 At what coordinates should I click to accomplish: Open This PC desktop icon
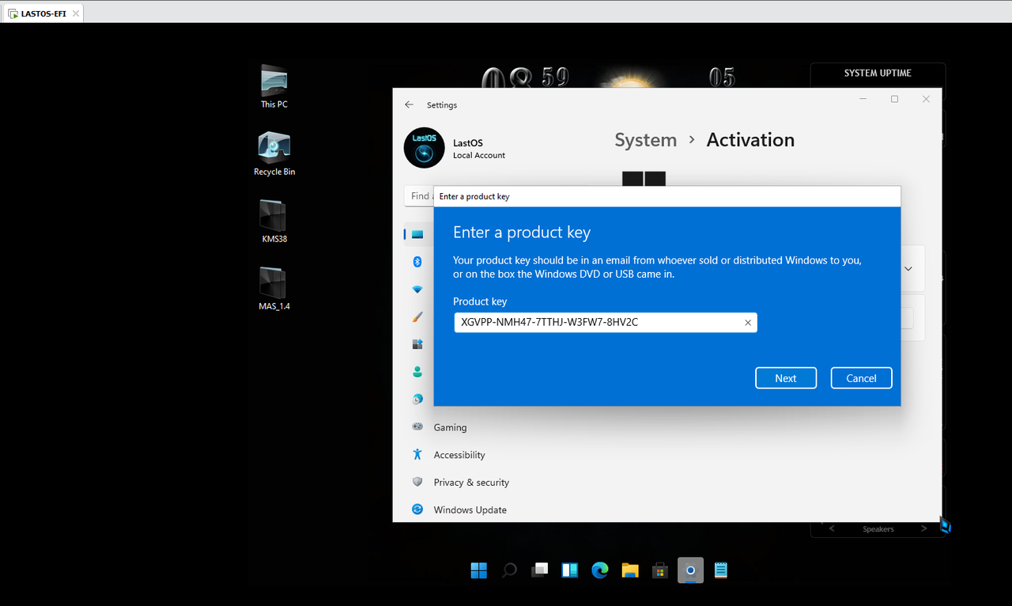tap(274, 87)
